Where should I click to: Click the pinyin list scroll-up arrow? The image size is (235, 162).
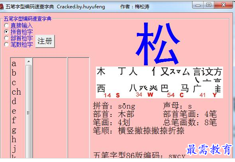point(29,61)
